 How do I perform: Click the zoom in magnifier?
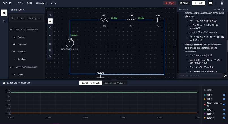[50, 44]
